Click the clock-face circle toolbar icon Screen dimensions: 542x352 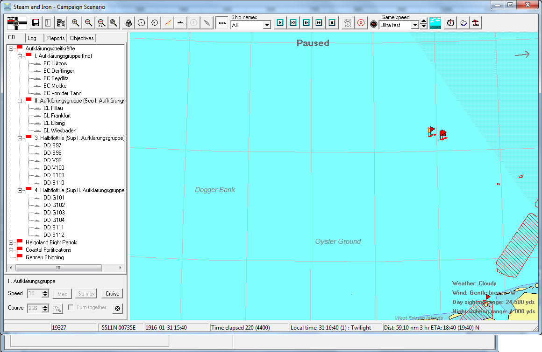click(x=155, y=23)
